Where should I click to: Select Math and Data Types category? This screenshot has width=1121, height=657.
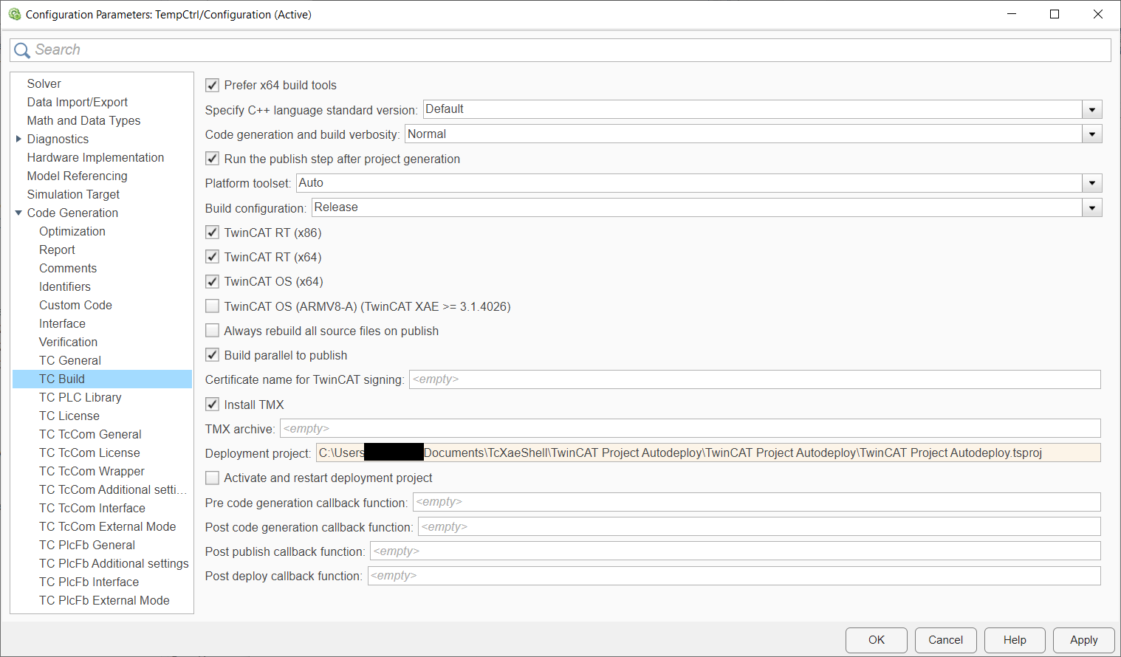coord(83,120)
